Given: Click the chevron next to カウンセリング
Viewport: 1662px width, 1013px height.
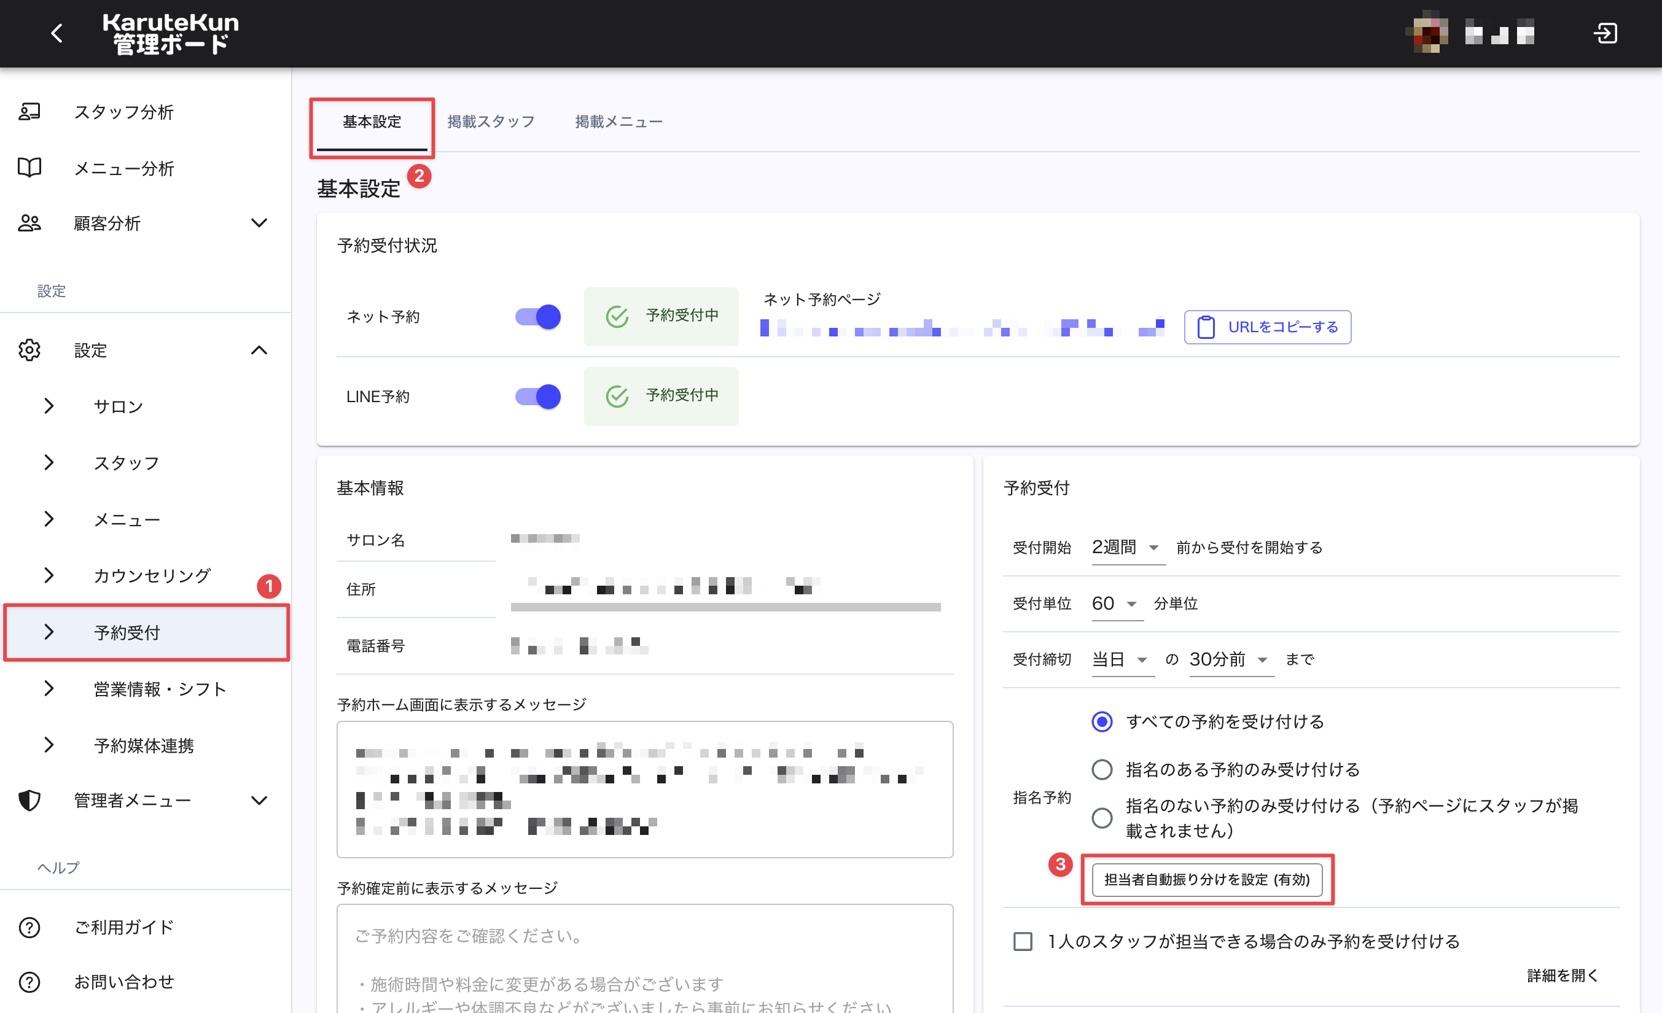Looking at the screenshot, I should (49, 575).
